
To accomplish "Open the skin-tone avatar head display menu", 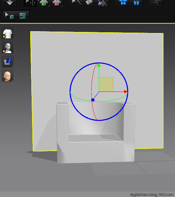I will click(8, 76).
